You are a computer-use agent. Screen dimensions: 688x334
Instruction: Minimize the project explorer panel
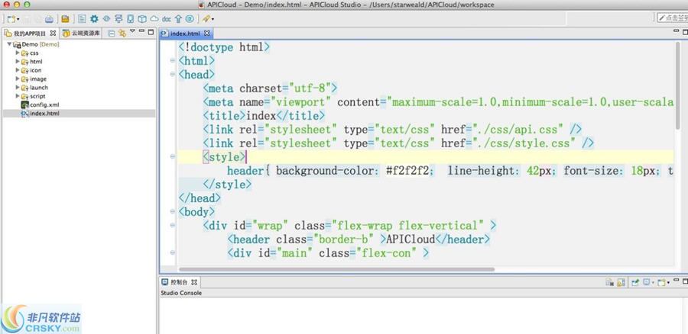141,31
